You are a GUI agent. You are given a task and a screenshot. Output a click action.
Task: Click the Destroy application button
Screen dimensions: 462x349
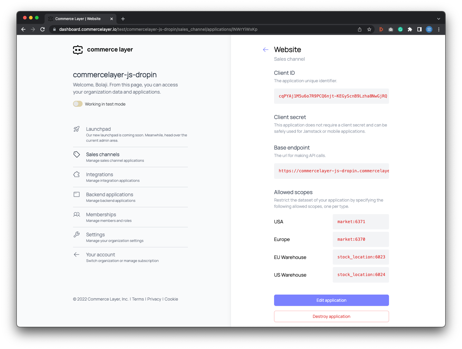coord(332,316)
